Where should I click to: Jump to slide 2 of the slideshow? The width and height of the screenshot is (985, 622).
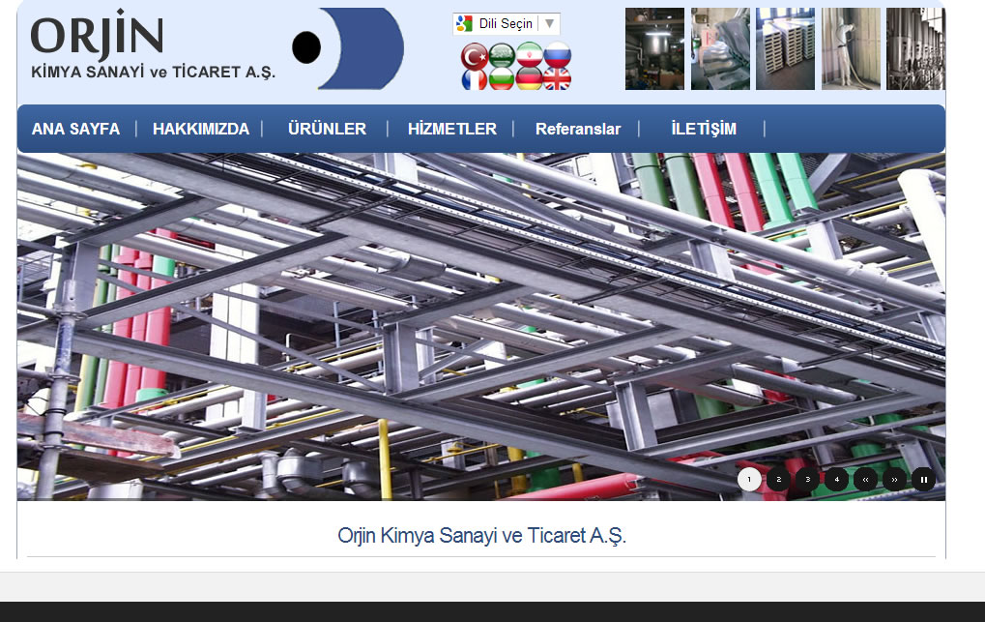[x=778, y=479]
